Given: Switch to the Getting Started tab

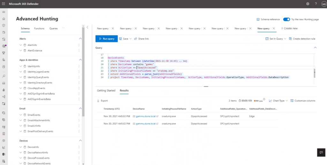Looking at the screenshot, I should pos(106,90).
